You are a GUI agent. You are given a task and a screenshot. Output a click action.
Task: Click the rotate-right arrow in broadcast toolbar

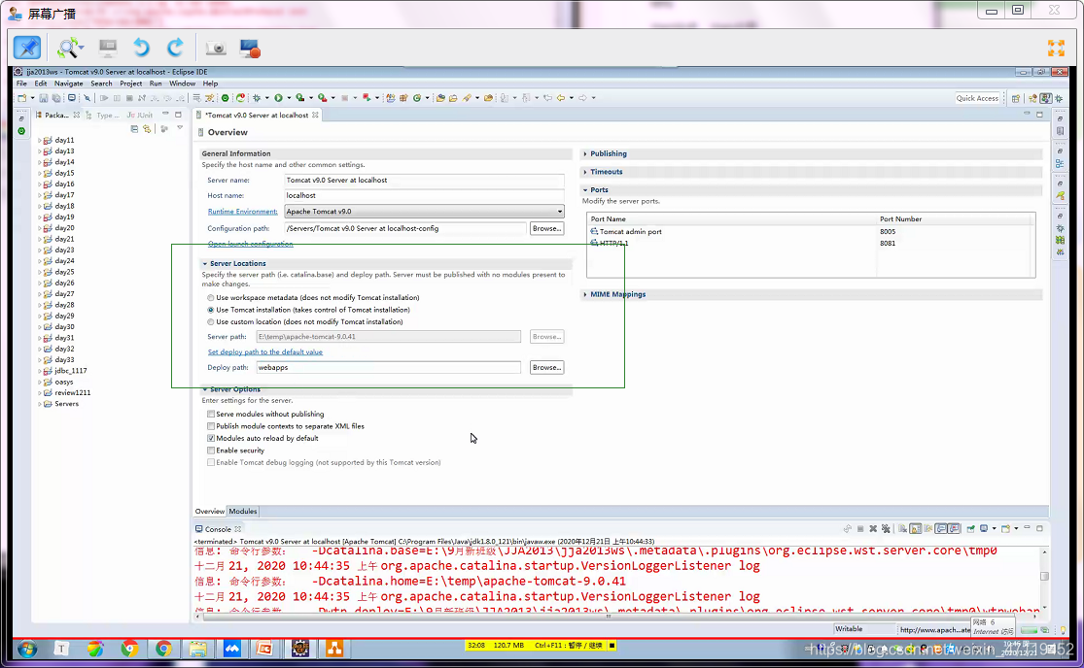click(x=175, y=47)
